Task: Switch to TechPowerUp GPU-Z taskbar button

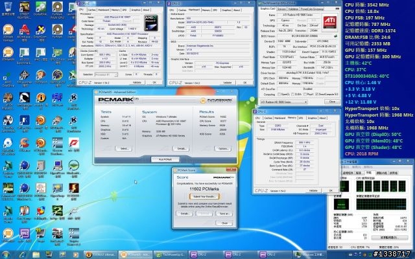Action: (170, 254)
